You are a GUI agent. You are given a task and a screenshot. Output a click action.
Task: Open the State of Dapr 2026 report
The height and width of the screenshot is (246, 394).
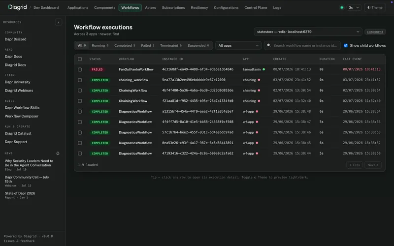20,195
